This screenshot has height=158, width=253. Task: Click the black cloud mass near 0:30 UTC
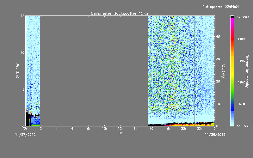pyautogui.click(x=28, y=119)
